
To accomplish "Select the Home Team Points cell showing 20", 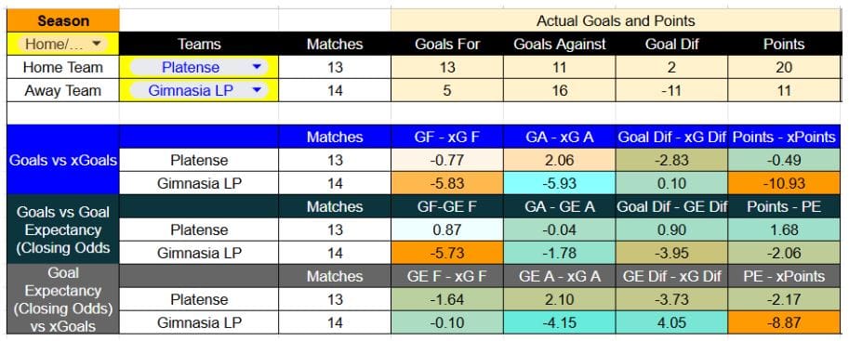I will [784, 67].
